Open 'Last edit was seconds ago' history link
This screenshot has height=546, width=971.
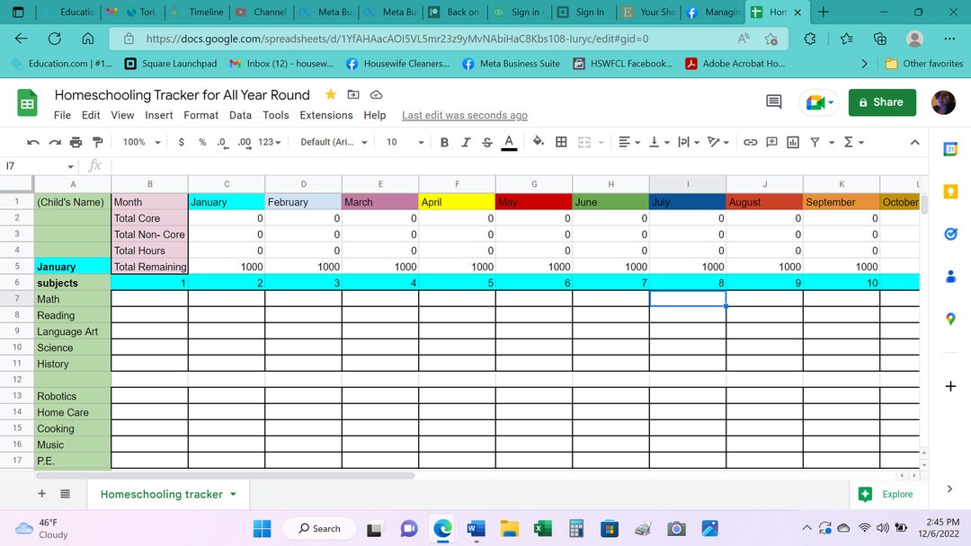tap(465, 115)
